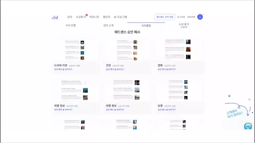255x143 pixels.
Task: Open the AI 프로그램 menu
Action: 120,17
